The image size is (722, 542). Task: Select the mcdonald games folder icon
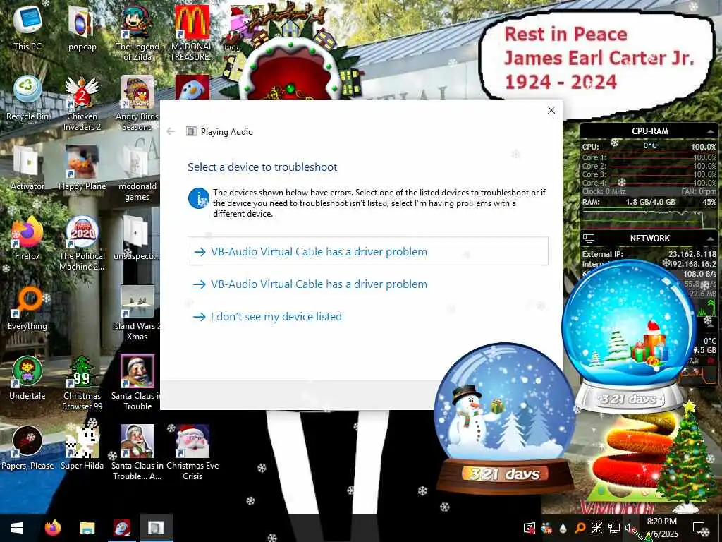click(137, 174)
